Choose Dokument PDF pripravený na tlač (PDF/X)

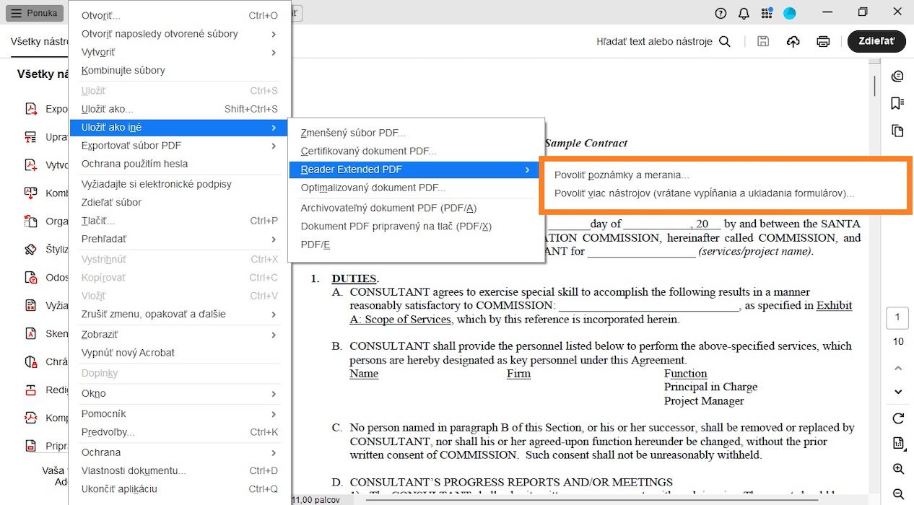click(416, 227)
